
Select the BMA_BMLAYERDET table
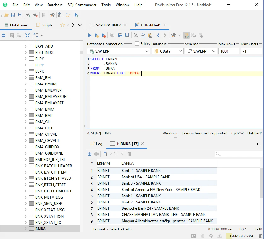[52, 96]
